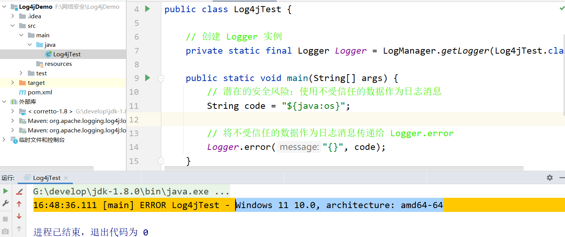The image size is (565, 237).
Task: Open run panel settings gear
Action: click(549, 178)
